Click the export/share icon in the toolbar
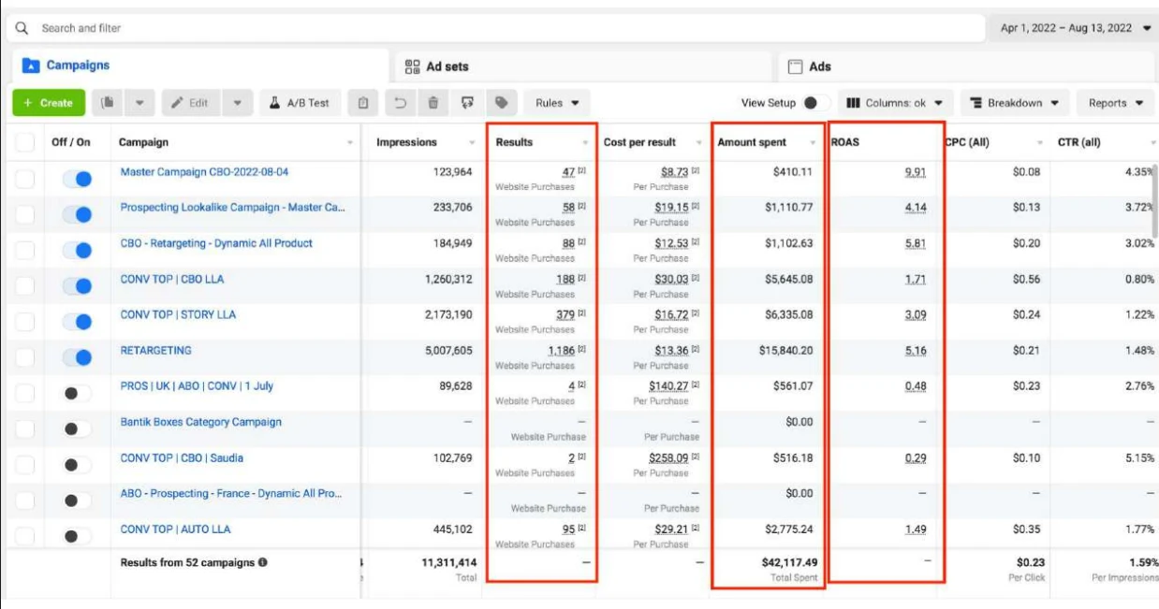This screenshot has width=1159, height=609. tap(467, 103)
